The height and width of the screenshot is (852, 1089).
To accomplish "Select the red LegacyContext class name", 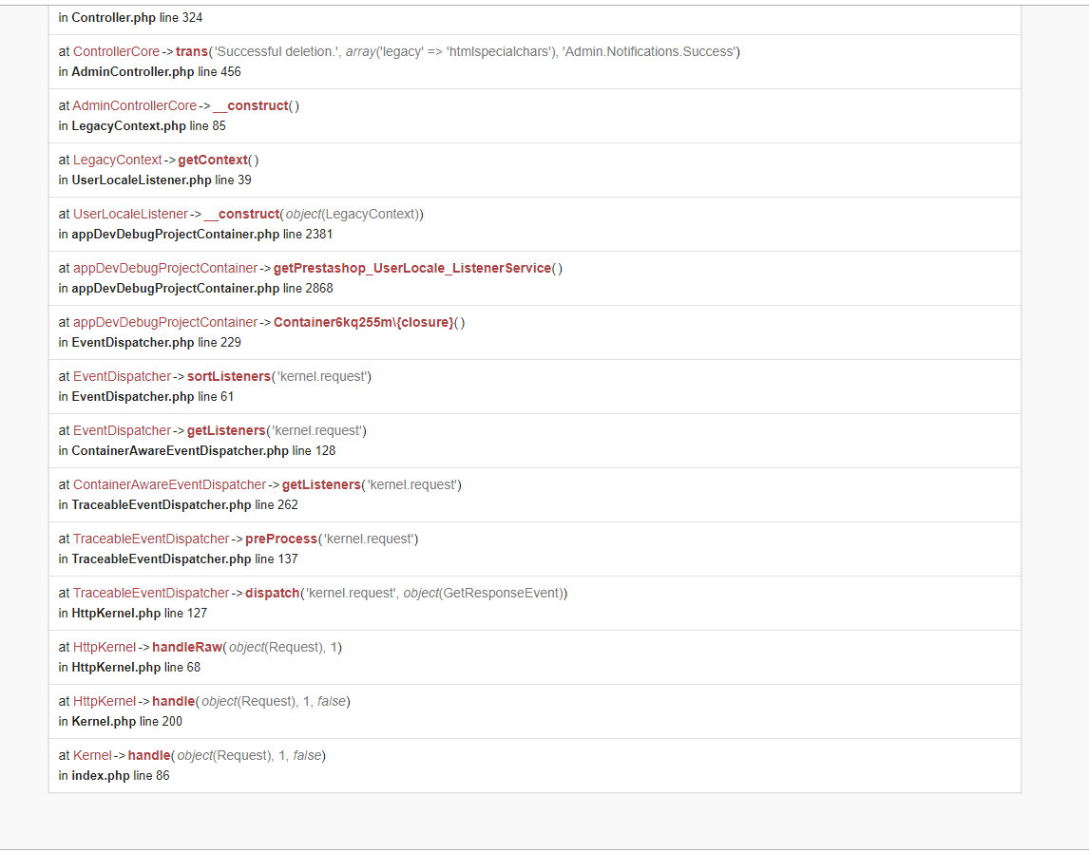I will tap(118, 160).
